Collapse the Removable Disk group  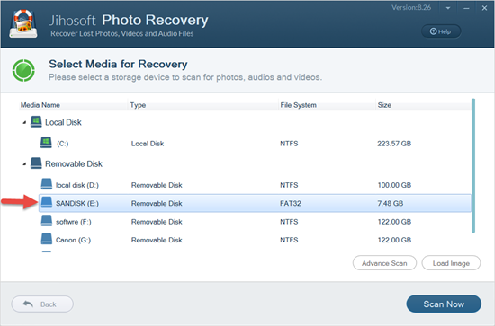click(x=24, y=164)
